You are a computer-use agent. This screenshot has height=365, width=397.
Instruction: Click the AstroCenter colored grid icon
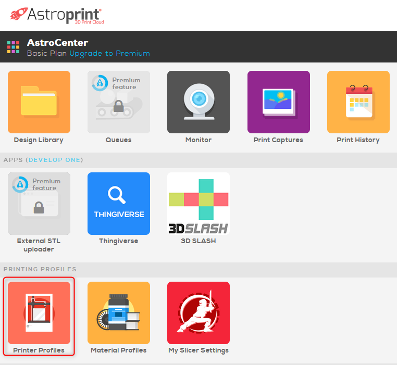[x=13, y=47]
